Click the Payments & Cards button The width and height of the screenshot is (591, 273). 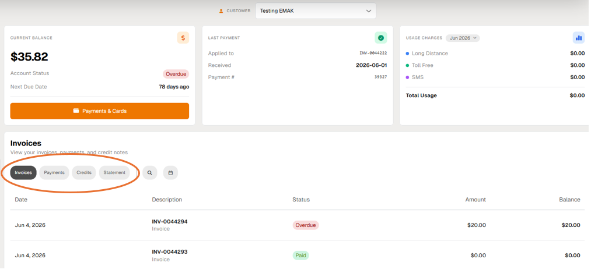point(100,111)
